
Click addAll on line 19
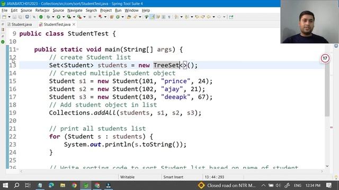[105, 113]
